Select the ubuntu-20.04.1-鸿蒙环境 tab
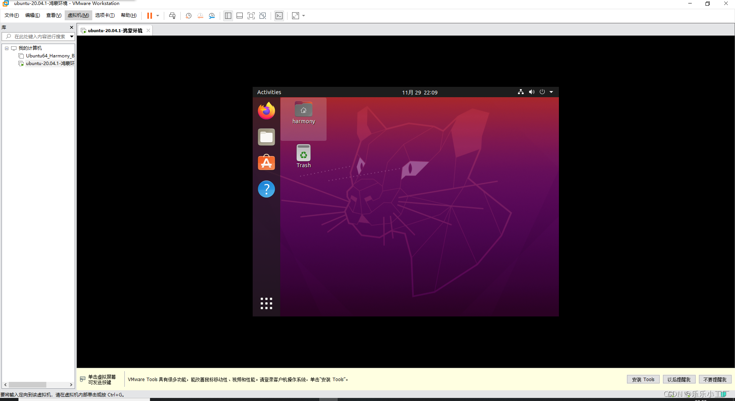 tap(115, 31)
